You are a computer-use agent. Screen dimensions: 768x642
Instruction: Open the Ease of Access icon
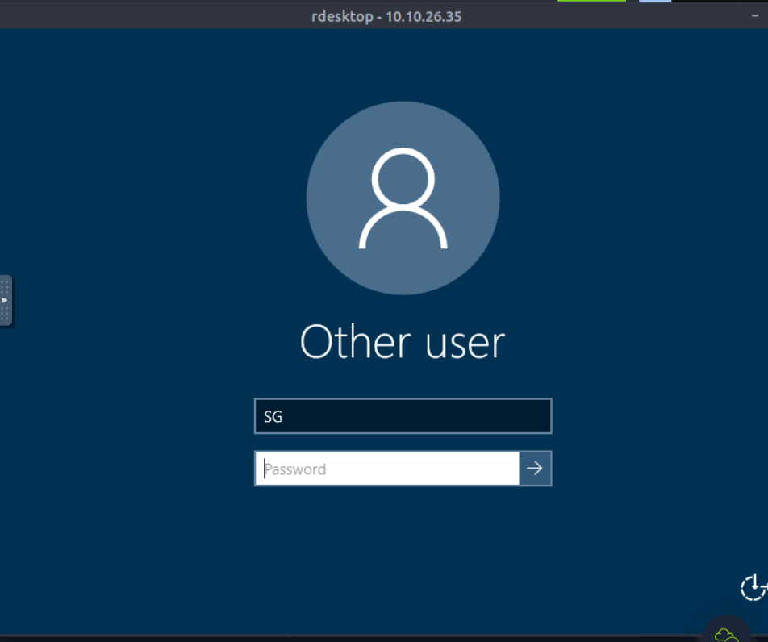coord(753,587)
